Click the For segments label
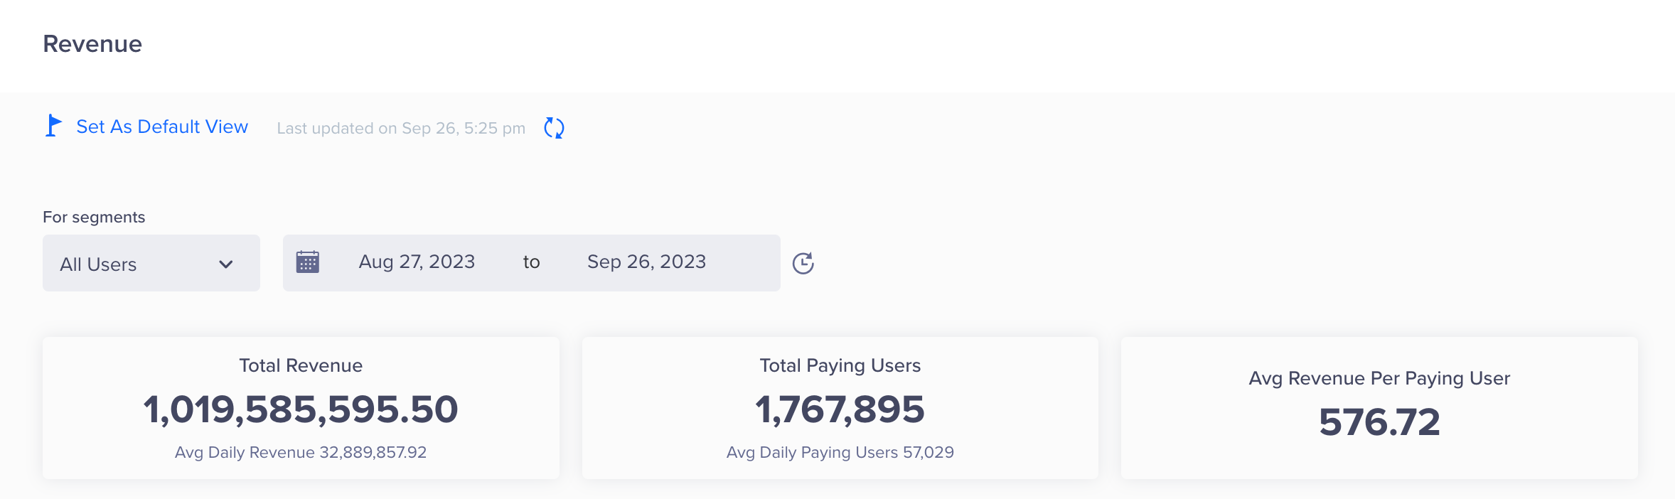This screenshot has width=1675, height=499. 94,218
